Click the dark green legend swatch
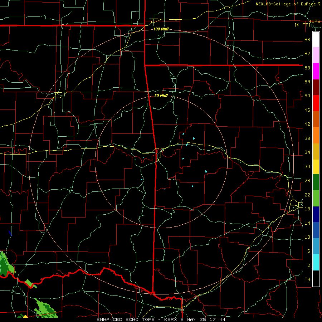The height and width of the screenshot is (322, 322). (x=316, y=182)
